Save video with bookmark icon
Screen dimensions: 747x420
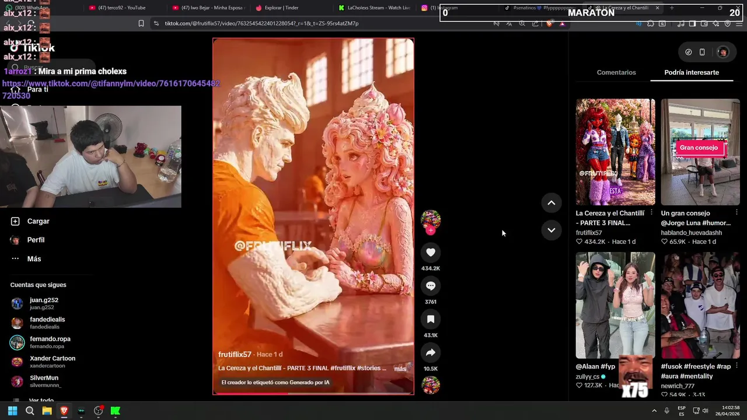431,319
